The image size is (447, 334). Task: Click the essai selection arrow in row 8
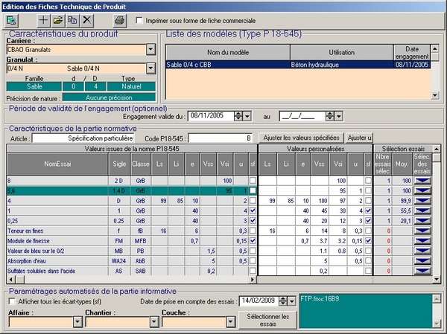coord(422,181)
